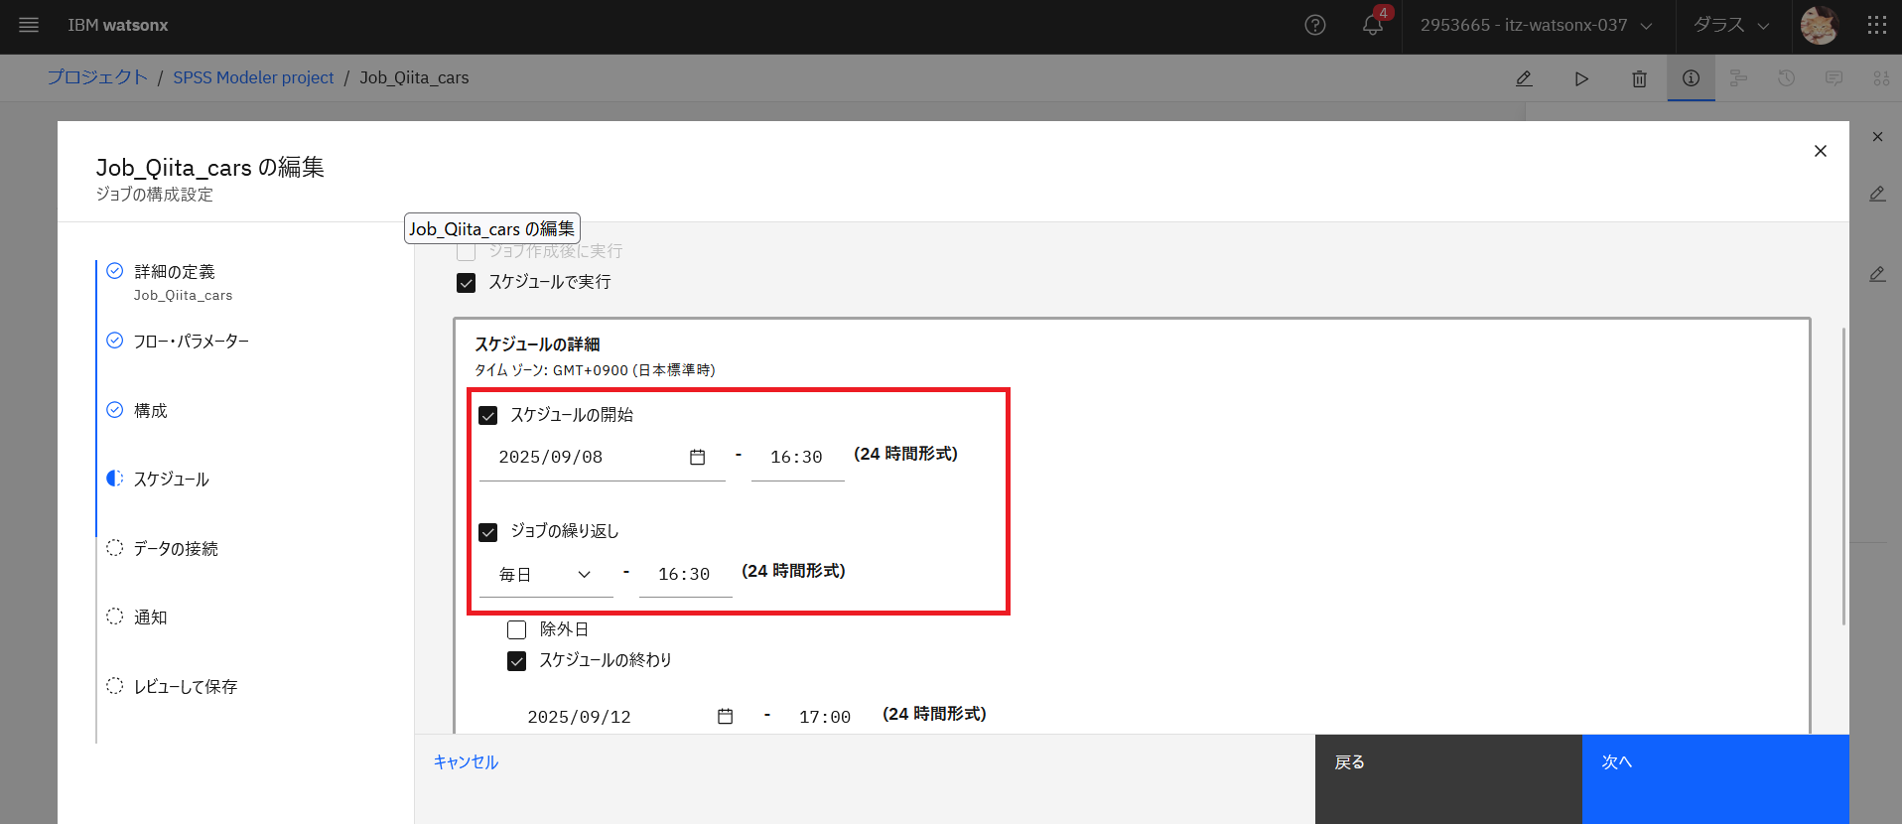The height and width of the screenshot is (824, 1902).
Task: Toggle スケジュールで実行 checkbox
Action: click(x=466, y=283)
